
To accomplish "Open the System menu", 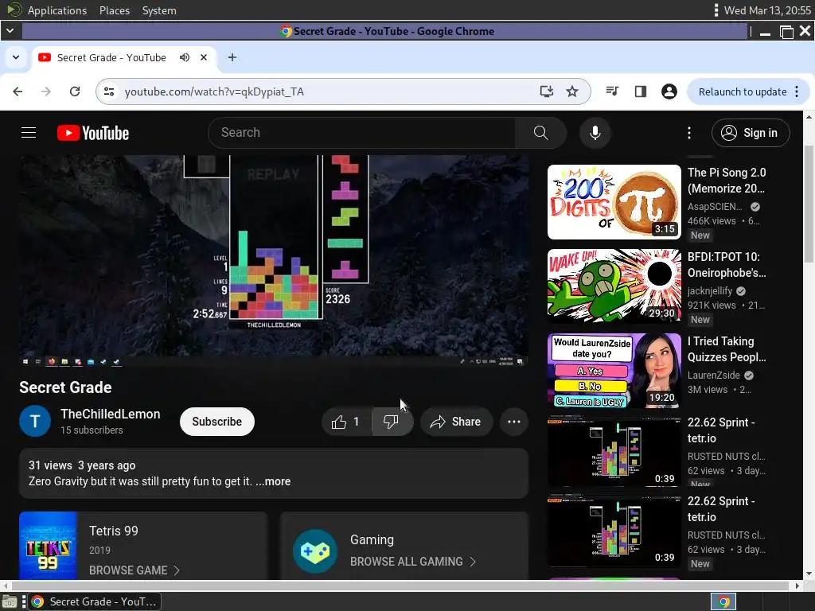I will pos(159,10).
